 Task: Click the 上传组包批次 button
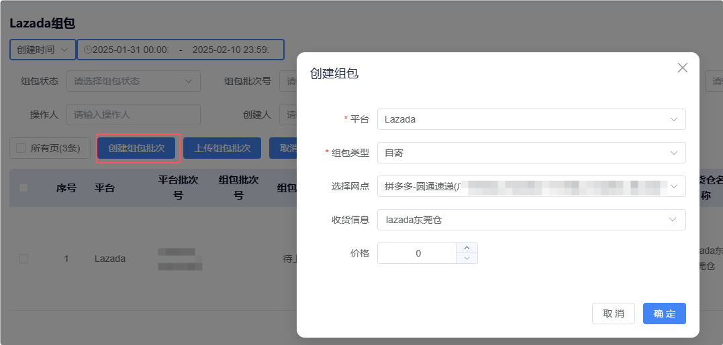pyautogui.click(x=222, y=148)
